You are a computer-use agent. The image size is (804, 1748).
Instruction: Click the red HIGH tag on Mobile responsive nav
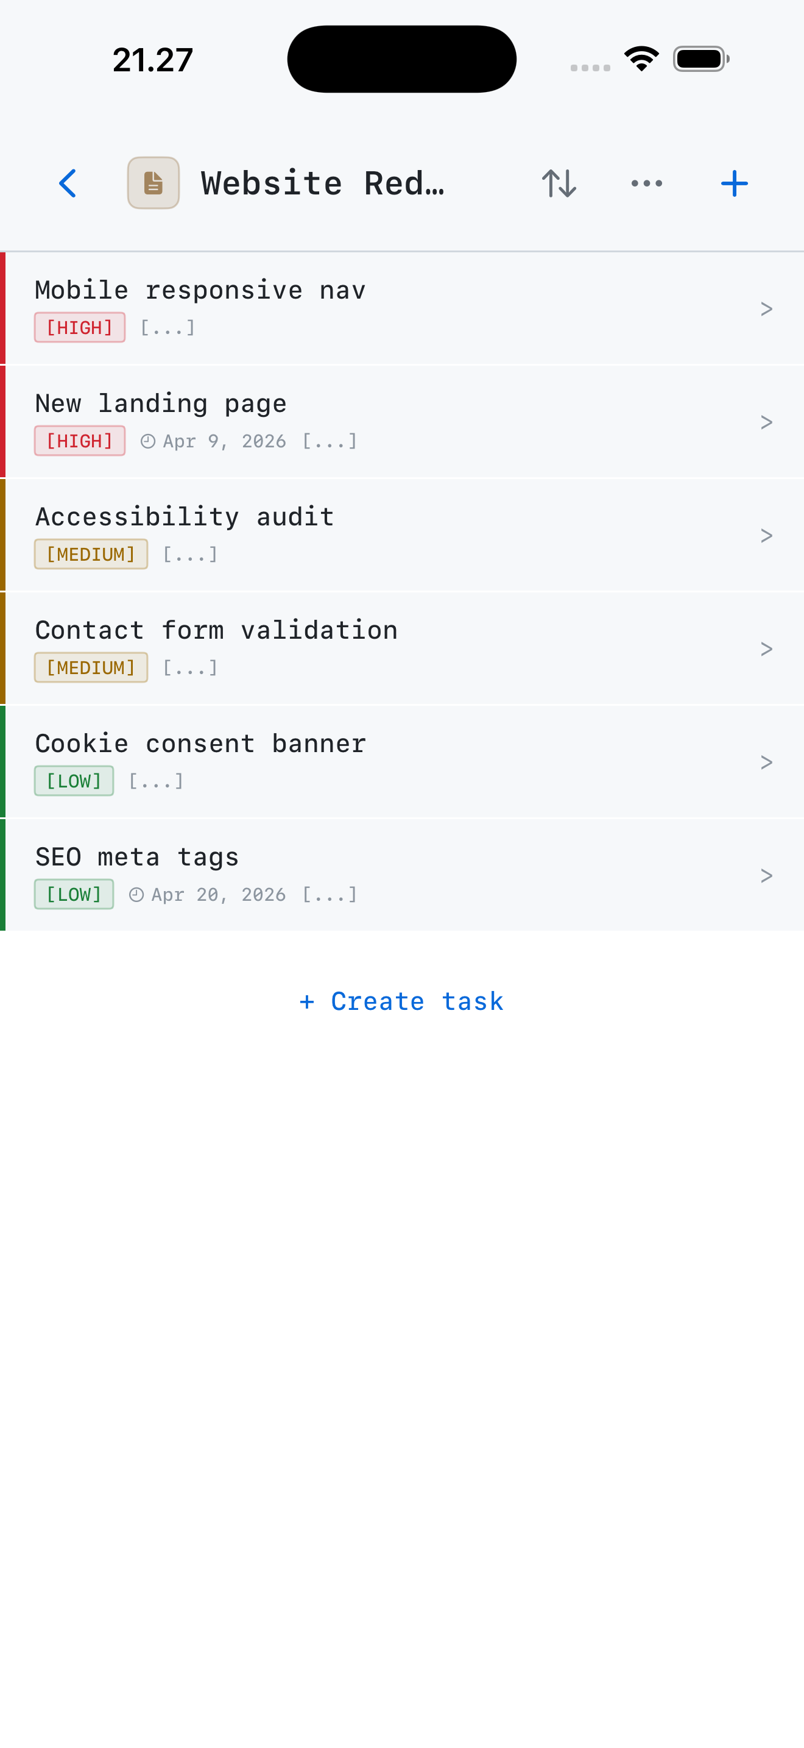[80, 328]
